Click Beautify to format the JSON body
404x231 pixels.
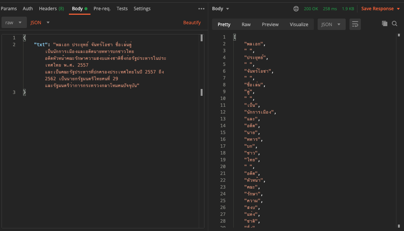click(x=192, y=22)
